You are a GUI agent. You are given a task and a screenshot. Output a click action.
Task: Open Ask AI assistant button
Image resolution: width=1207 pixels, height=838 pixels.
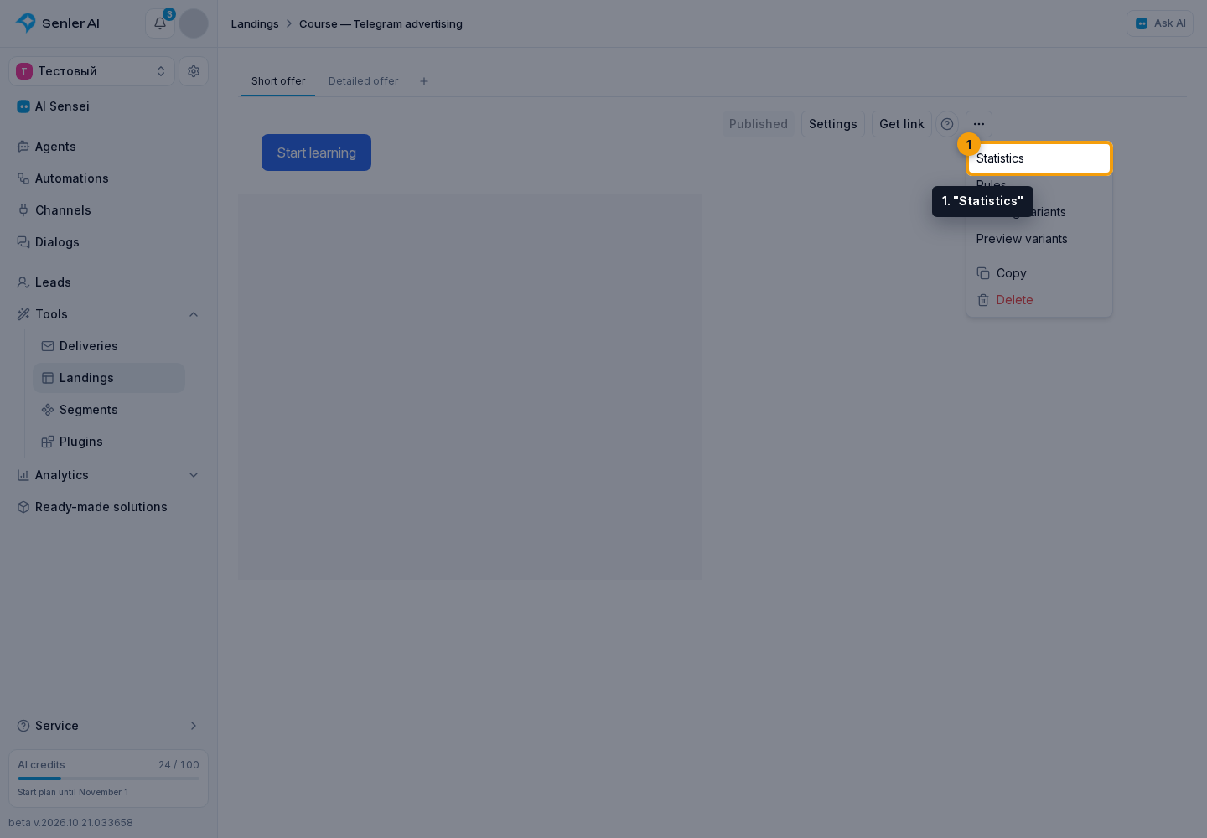pyautogui.click(x=1160, y=23)
